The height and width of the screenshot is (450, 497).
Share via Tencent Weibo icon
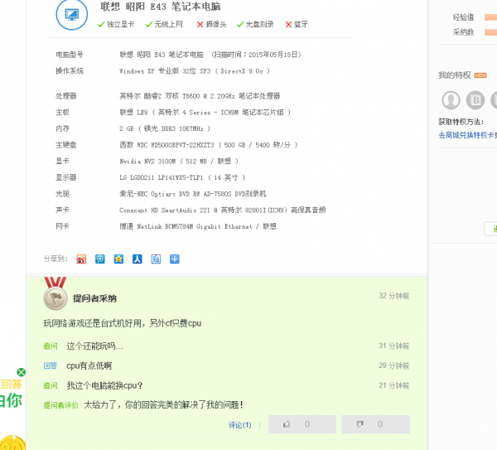point(100,259)
